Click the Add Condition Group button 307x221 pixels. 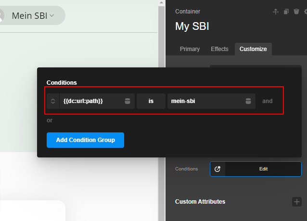click(x=85, y=140)
